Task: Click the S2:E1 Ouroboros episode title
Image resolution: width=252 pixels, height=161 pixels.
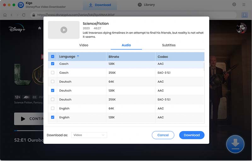Action: pos(29,140)
